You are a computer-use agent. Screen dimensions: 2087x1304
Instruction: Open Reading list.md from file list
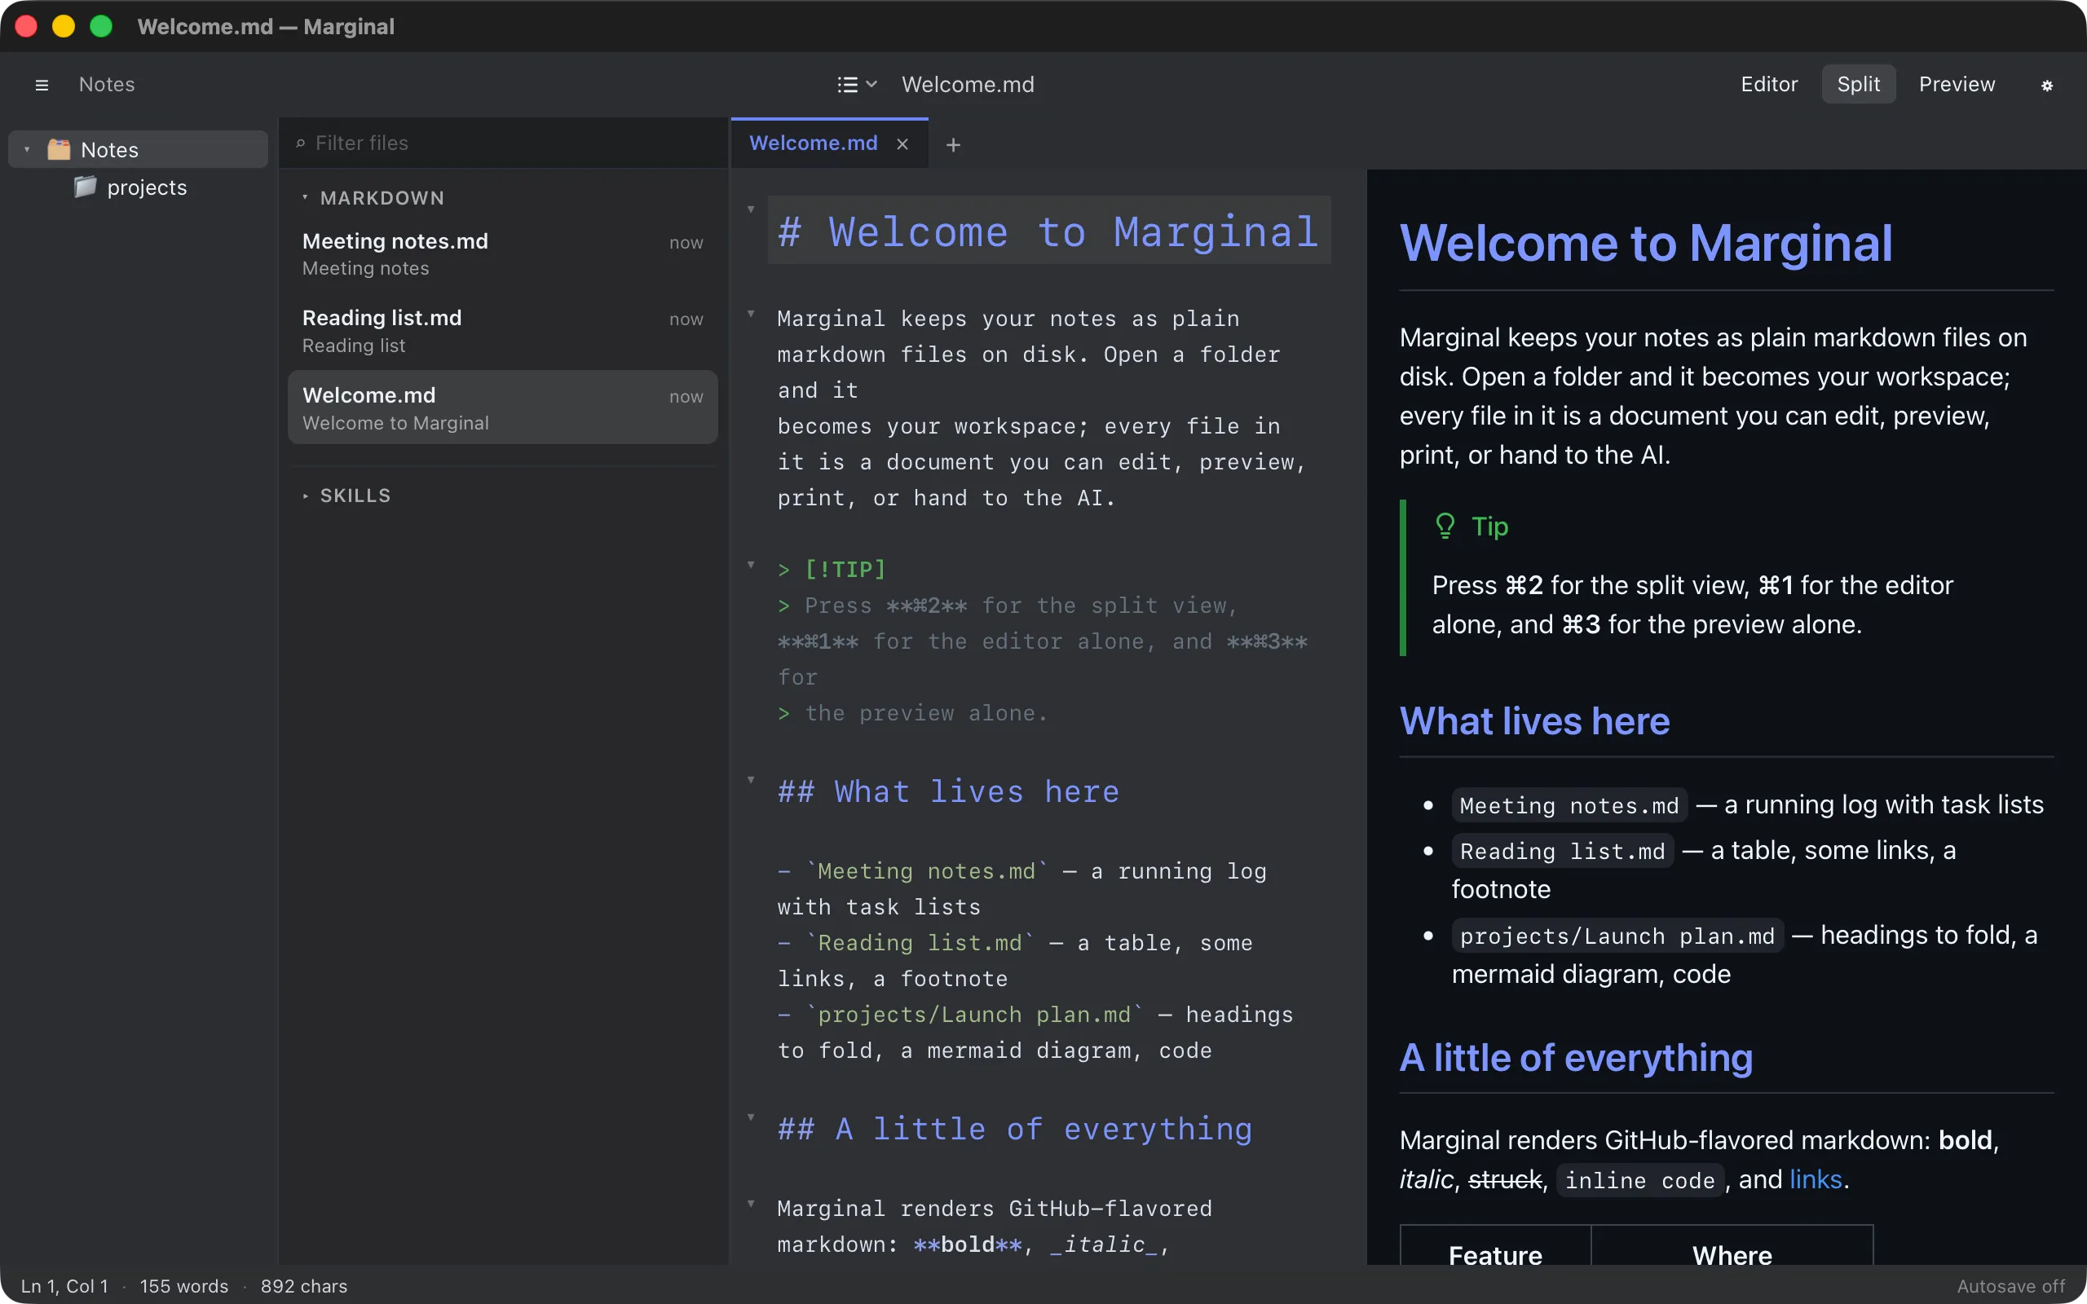[x=503, y=330]
